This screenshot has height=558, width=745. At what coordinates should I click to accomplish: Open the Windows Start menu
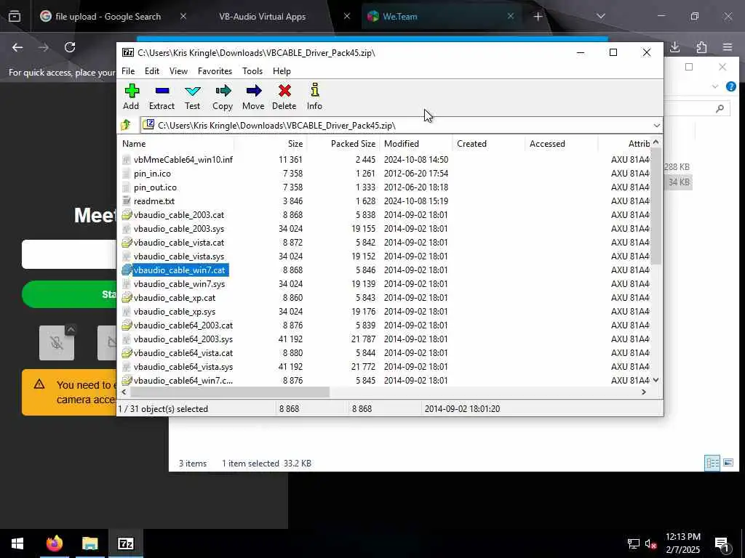17,543
